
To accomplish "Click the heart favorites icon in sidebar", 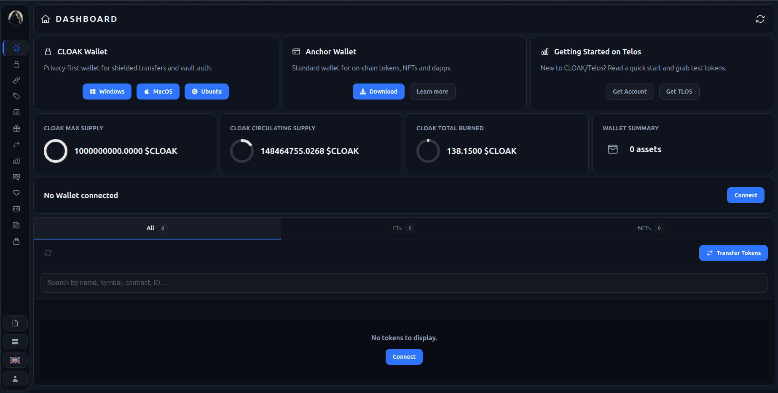I will click(16, 193).
